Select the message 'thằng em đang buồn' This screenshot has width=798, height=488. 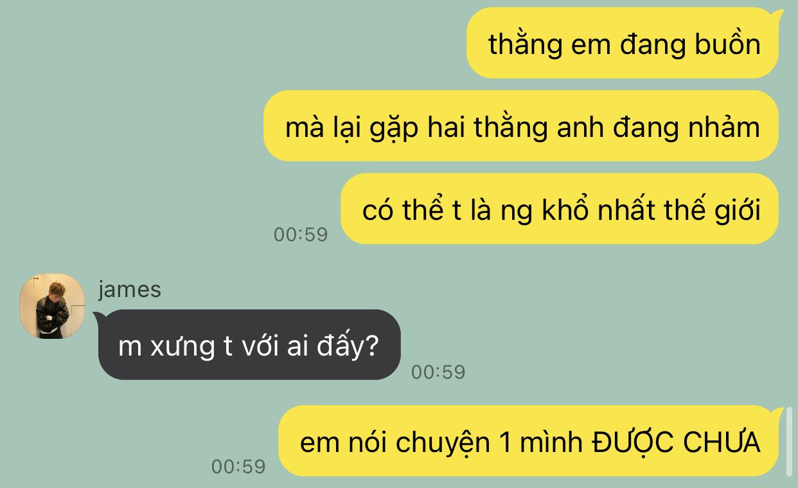(623, 43)
